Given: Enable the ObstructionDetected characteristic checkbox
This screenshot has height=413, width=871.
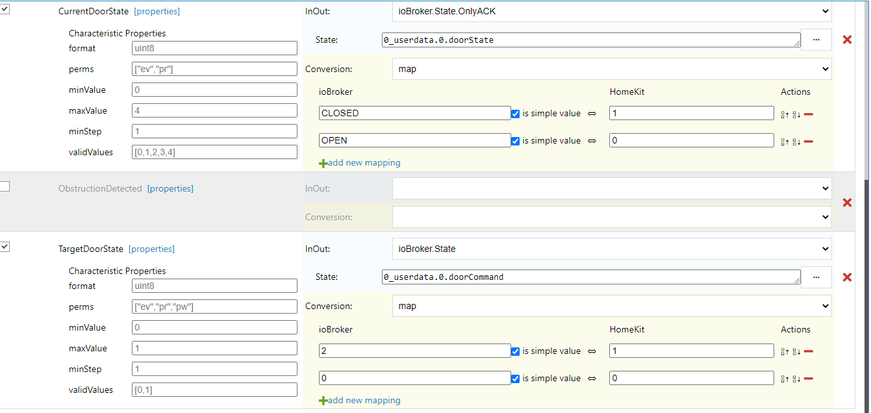Looking at the screenshot, I should (x=5, y=186).
